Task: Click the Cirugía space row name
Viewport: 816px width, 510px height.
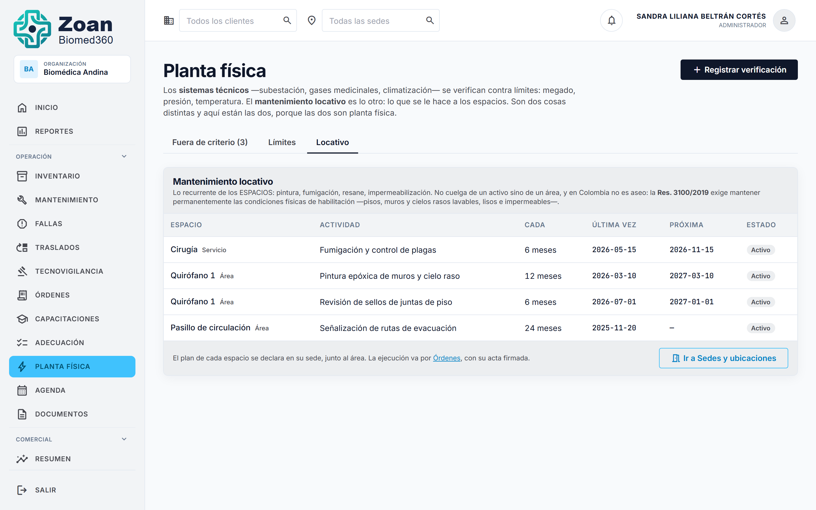Action: [x=184, y=250]
